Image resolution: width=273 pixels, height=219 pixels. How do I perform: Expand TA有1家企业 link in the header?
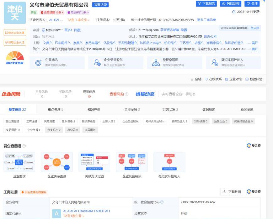click(78, 20)
